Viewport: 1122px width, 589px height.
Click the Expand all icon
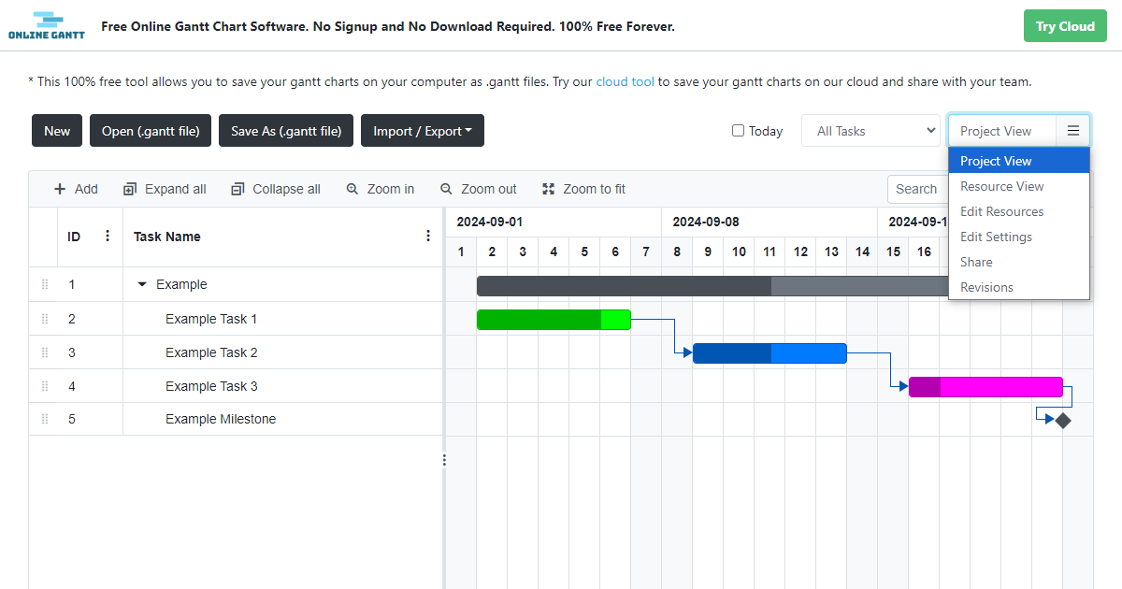click(x=130, y=189)
